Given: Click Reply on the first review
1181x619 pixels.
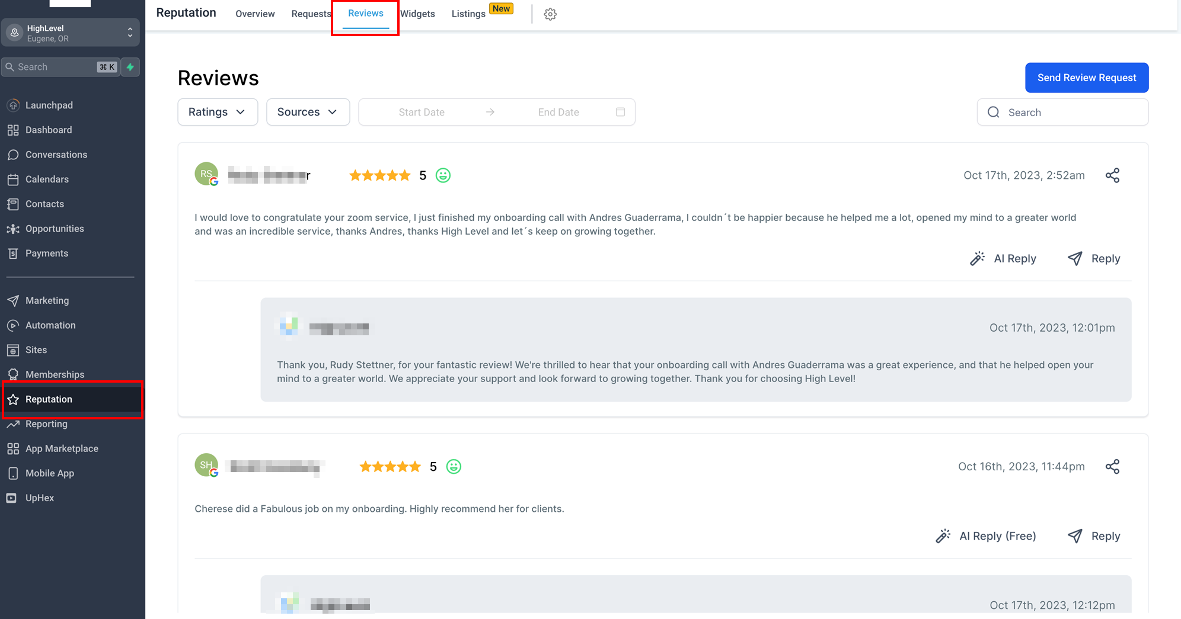Looking at the screenshot, I should coord(1094,259).
